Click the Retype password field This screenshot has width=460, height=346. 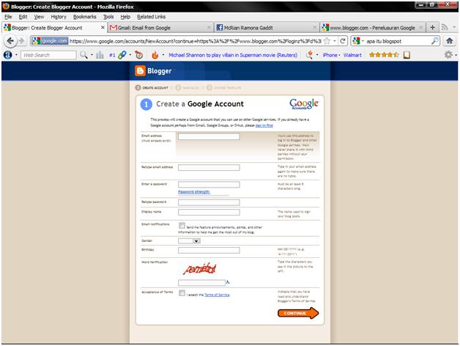(209, 202)
